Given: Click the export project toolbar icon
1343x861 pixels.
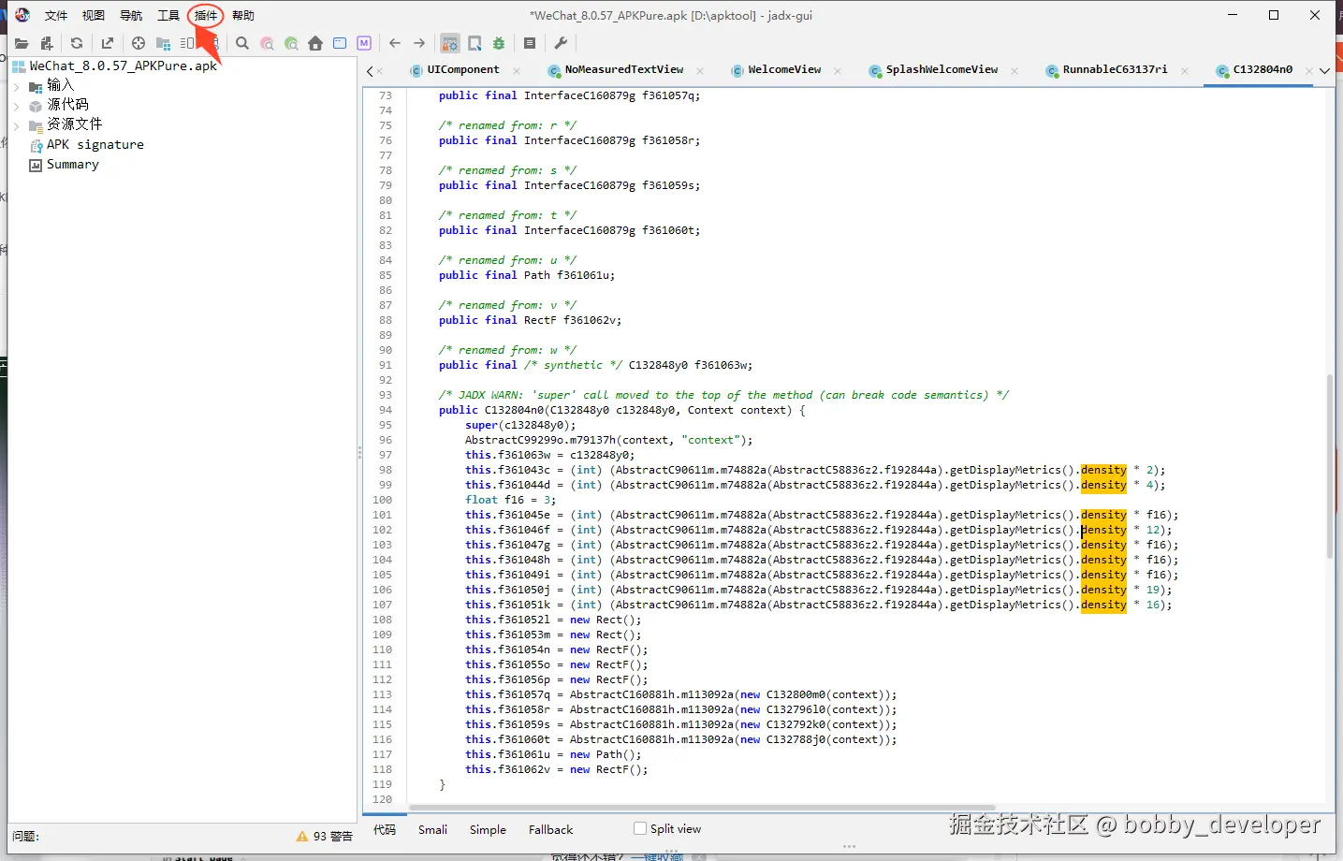Looking at the screenshot, I should 108,43.
